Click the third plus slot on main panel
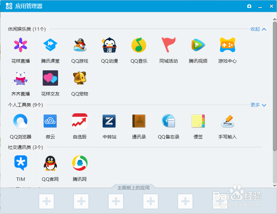The width and height of the screenshot is (277, 214). 116,201
